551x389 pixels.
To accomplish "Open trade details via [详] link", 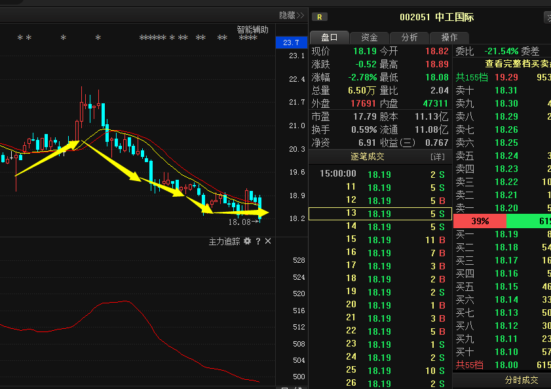I will tap(438, 157).
